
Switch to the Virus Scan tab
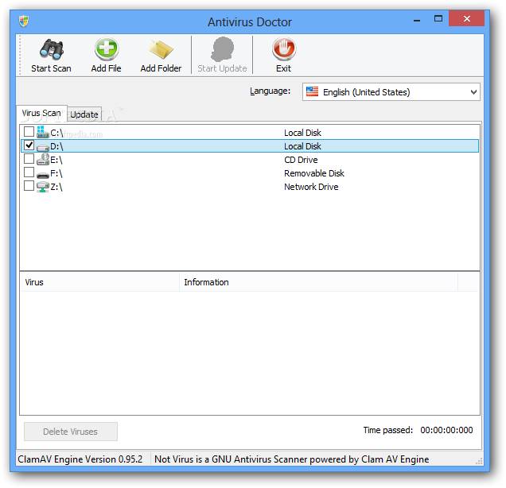pos(41,113)
